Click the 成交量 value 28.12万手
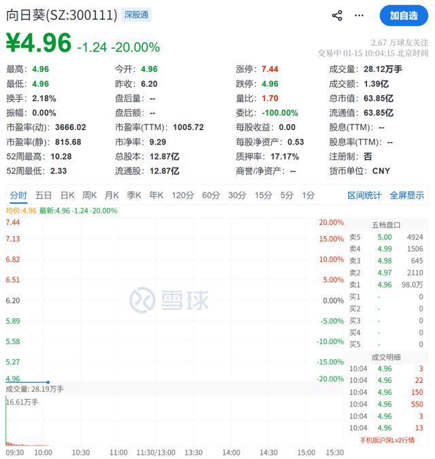435x459 pixels. pos(383,69)
